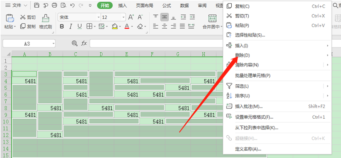
Task: Click the decrease indent icon
Action: [x=183, y=17]
